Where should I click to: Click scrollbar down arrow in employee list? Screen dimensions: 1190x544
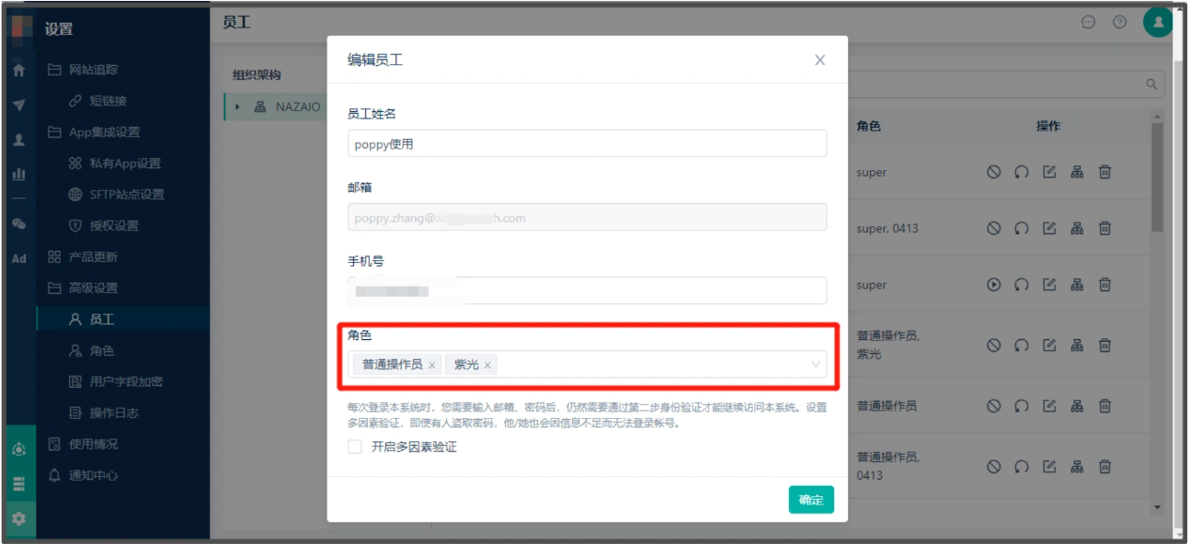[1158, 507]
